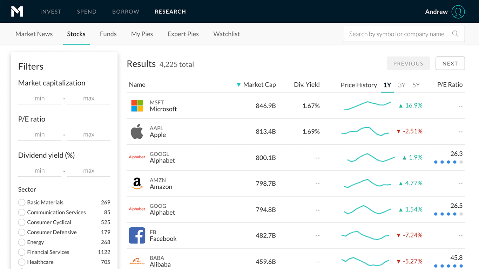Sort by Market Cap column header

tap(259, 85)
